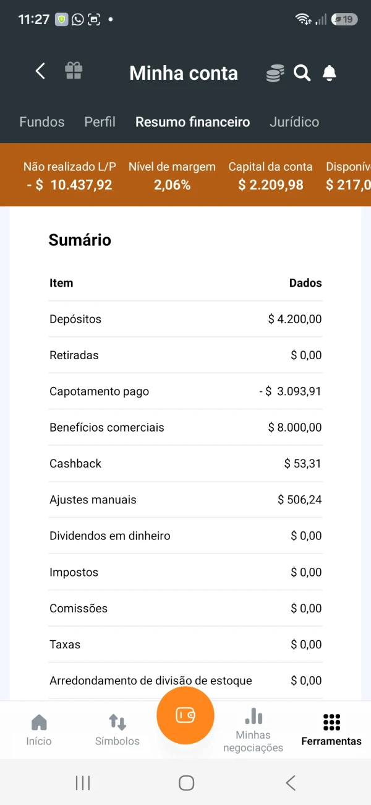The image size is (371, 805).
Task: Open Android recent apps button
Action: point(83,783)
